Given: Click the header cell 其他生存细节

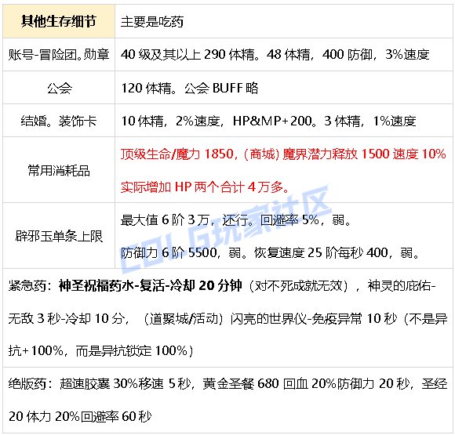Looking at the screenshot, I should [59, 21].
